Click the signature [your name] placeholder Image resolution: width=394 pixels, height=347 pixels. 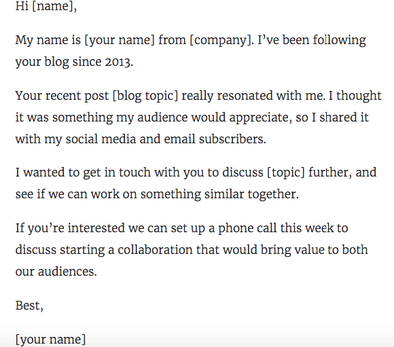tap(50, 340)
